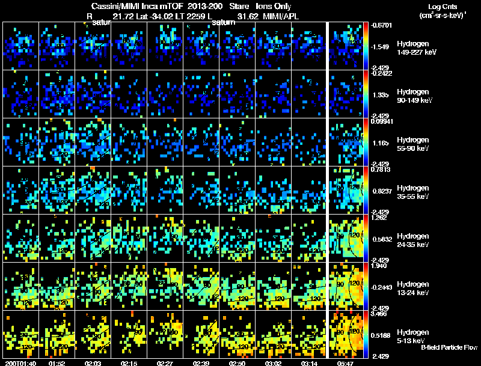Click the '0.7813' colorbar value
This screenshot has width=481, height=366.
tap(381, 169)
